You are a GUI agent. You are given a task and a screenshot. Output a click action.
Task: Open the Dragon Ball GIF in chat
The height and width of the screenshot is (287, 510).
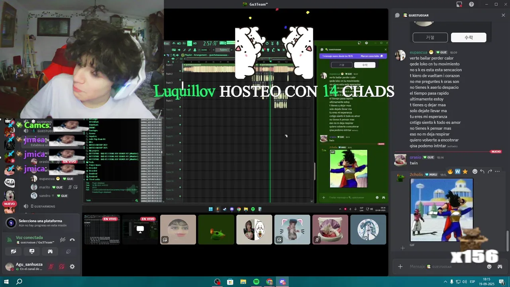(x=441, y=210)
